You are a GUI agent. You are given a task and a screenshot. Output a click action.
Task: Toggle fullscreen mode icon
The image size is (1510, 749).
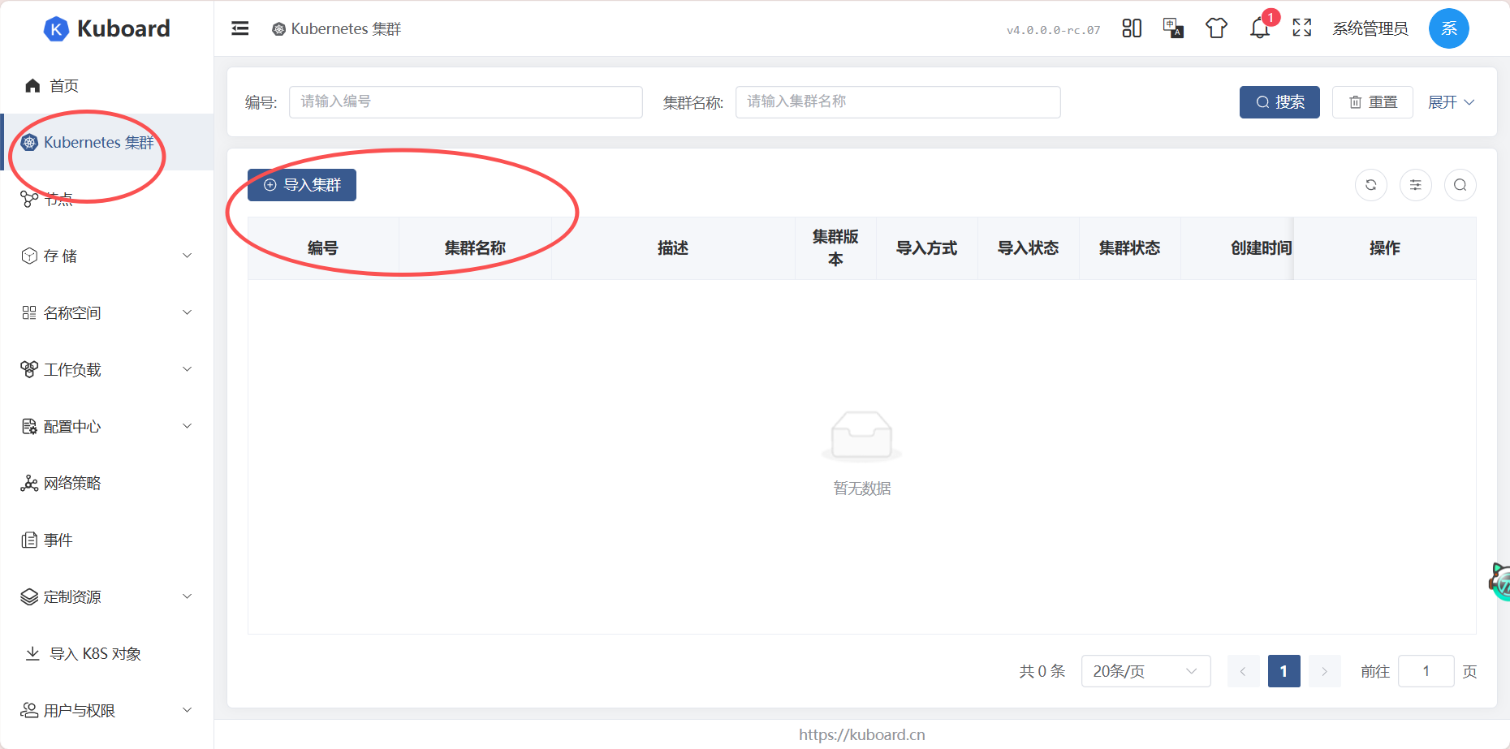point(1302,28)
